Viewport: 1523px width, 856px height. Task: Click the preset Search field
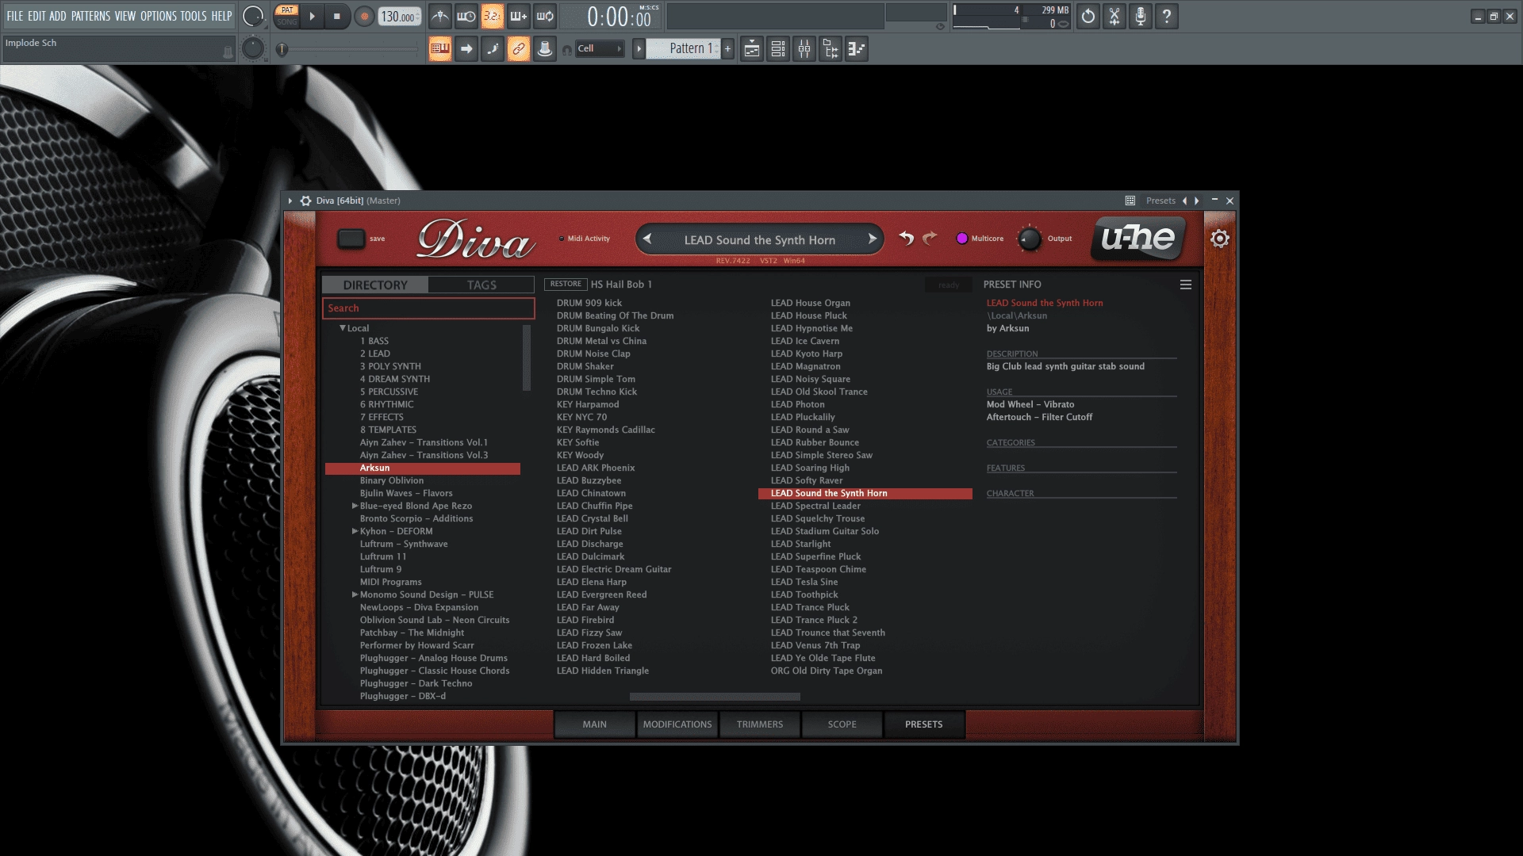coord(428,308)
